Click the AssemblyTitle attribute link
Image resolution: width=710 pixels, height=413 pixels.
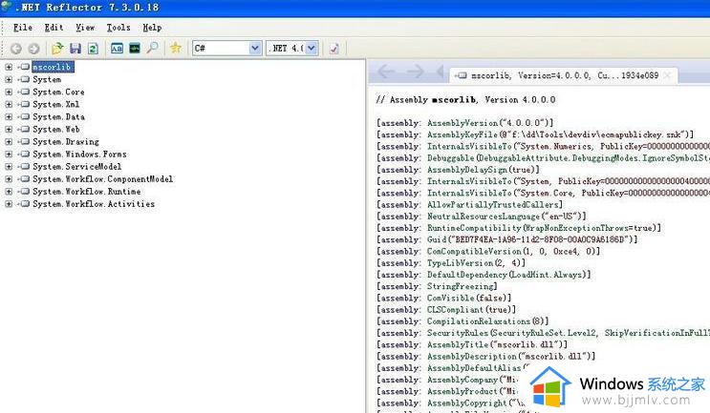pos(458,344)
